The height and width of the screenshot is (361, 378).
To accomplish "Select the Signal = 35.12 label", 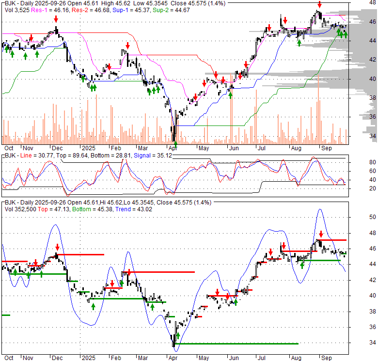I will (153, 156).
